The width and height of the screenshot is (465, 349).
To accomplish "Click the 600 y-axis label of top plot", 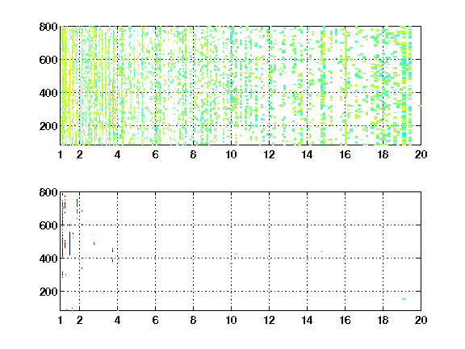I will (x=48, y=60).
